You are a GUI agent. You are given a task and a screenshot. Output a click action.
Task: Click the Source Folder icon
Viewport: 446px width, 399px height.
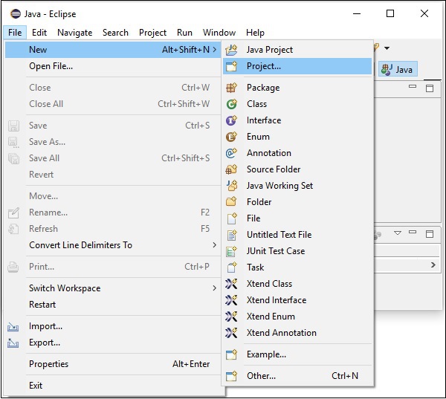click(231, 169)
